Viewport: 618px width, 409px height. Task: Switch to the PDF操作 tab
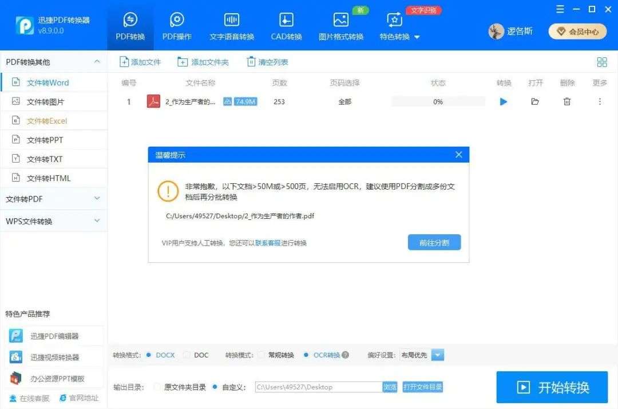coord(177,26)
